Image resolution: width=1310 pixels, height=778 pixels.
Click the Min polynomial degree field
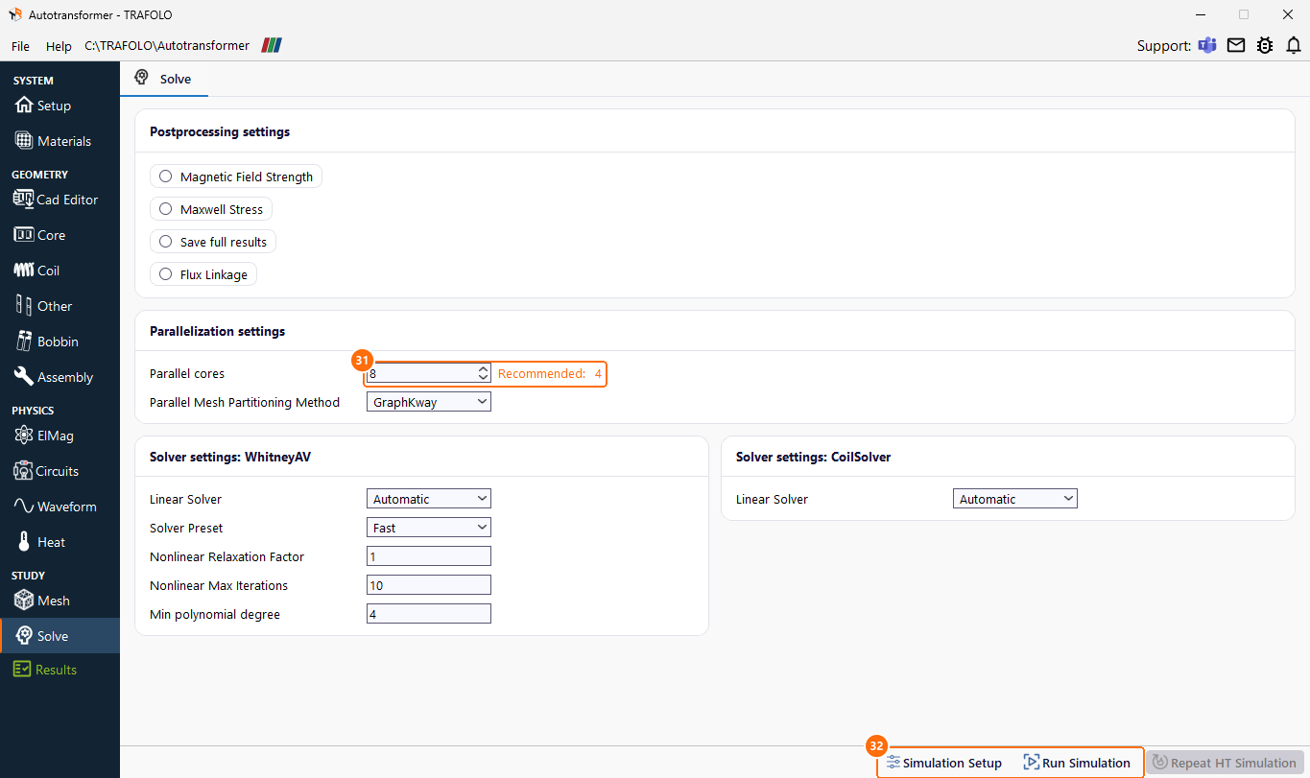[429, 614]
